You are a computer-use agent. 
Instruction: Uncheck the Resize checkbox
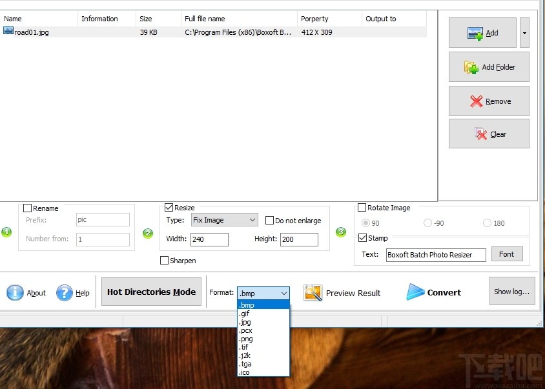click(x=169, y=207)
